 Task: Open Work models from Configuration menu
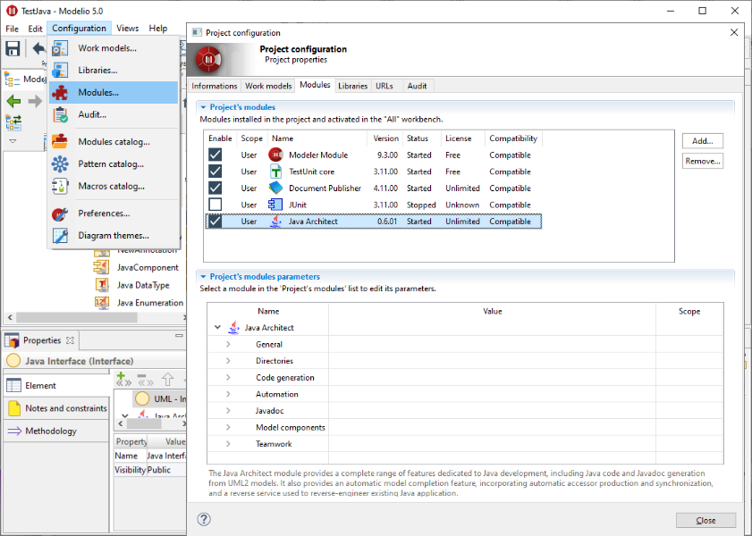point(114,48)
